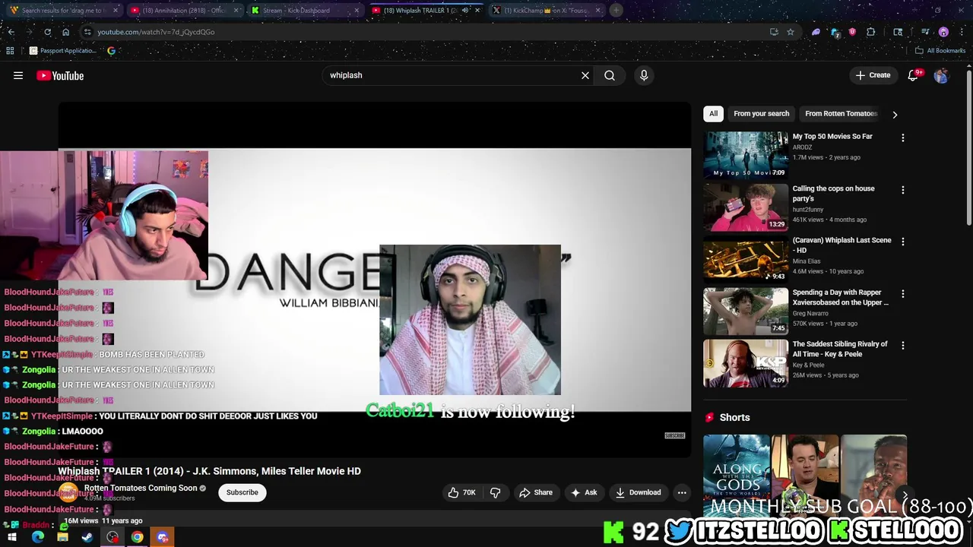Open the Passport Application bookmark
The height and width of the screenshot is (547, 973).
tap(62, 51)
